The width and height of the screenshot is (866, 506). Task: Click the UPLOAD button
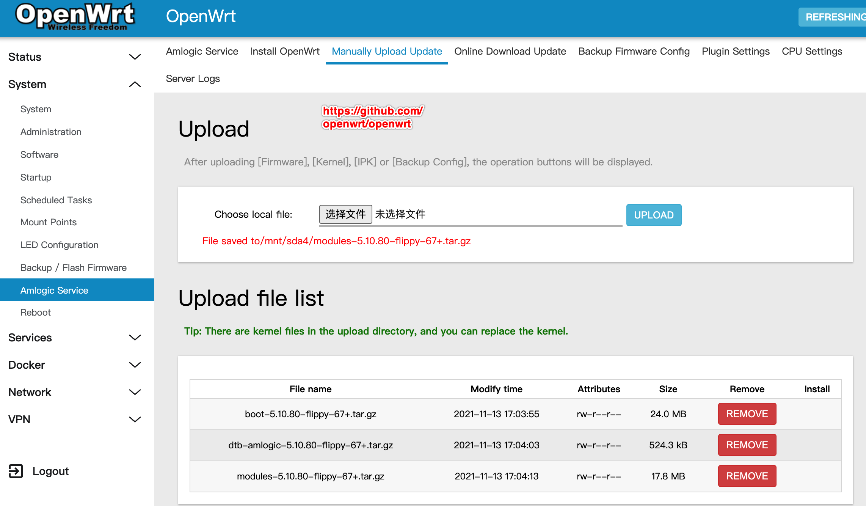(x=653, y=215)
